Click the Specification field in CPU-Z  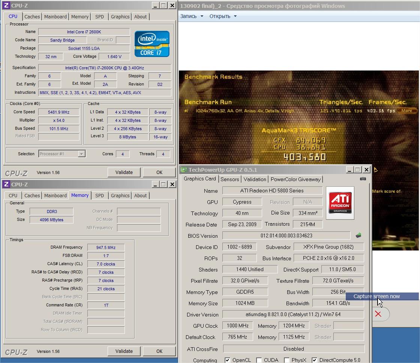point(105,68)
